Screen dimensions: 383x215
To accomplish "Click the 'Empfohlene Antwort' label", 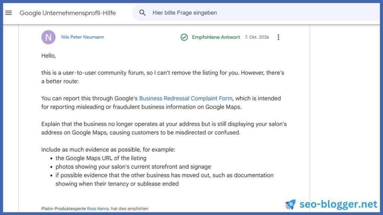I will (x=216, y=37).
